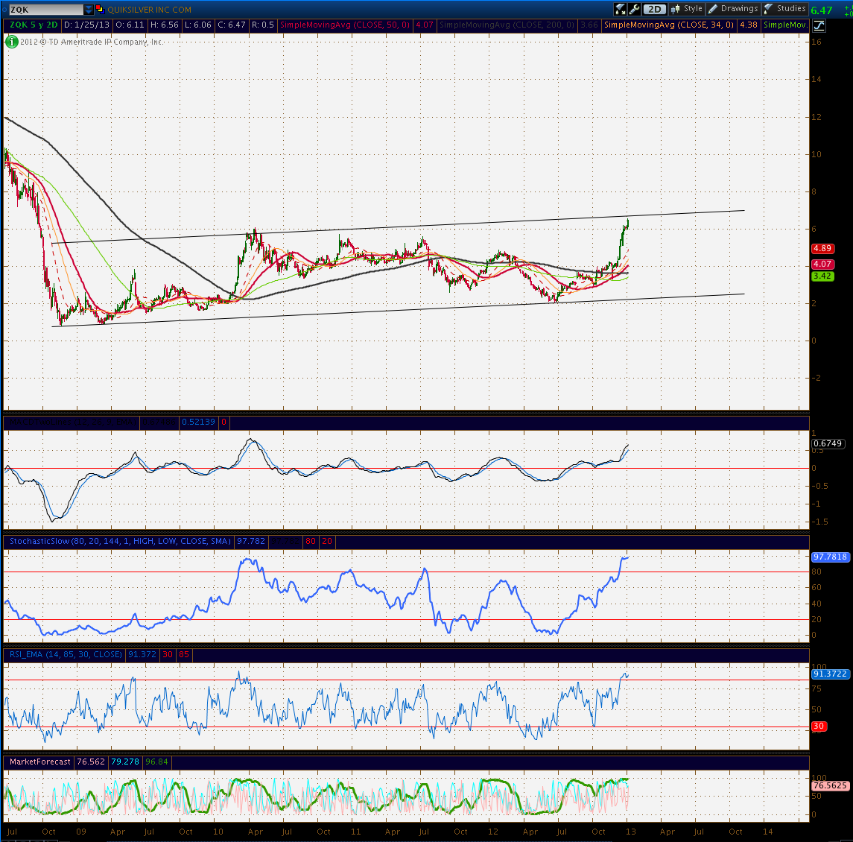Click the curve scale icon beside price axis

tap(819, 25)
